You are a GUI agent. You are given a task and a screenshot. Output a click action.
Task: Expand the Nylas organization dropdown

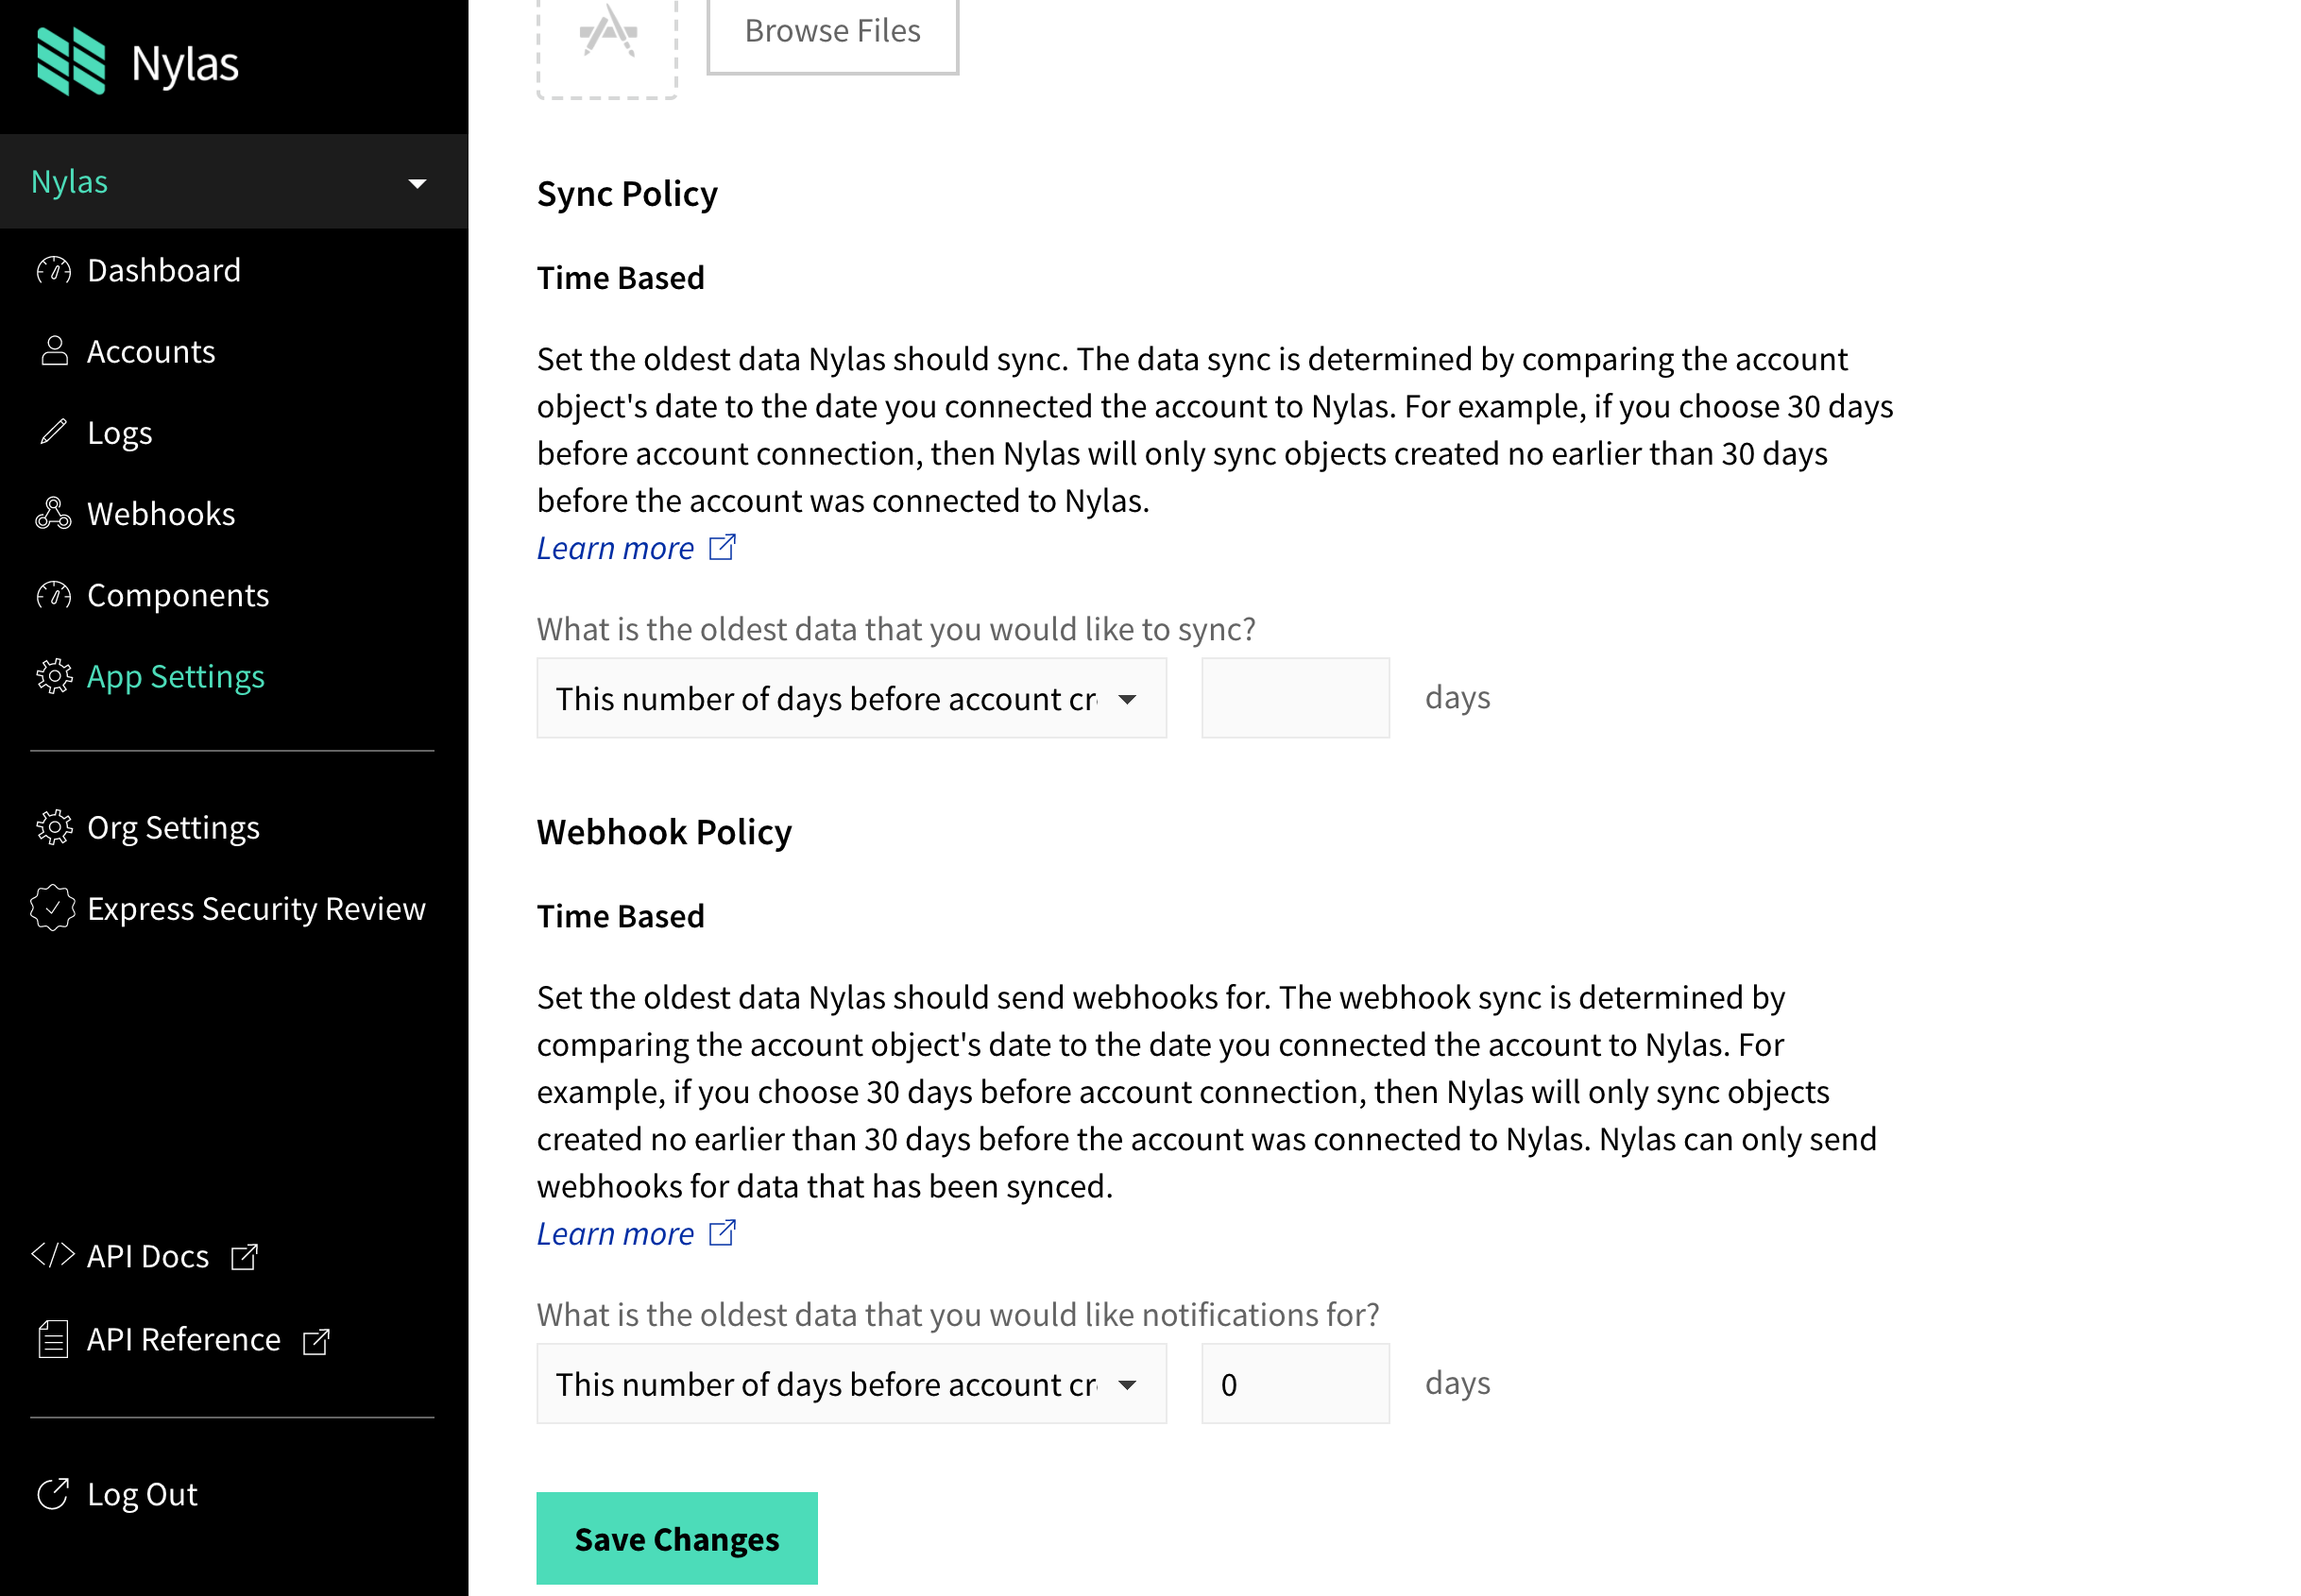(415, 182)
